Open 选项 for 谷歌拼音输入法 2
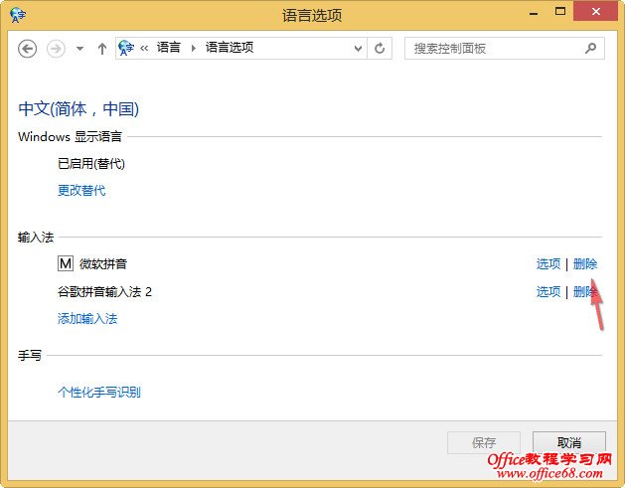Image resolution: width=625 pixels, height=488 pixels. click(548, 292)
